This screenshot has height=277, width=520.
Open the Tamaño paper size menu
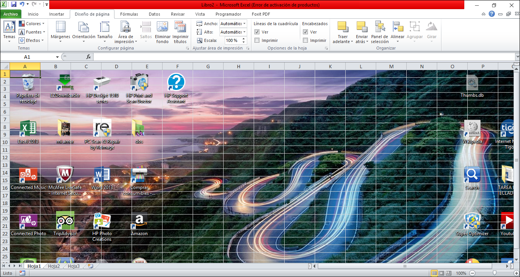pos(105,32)
